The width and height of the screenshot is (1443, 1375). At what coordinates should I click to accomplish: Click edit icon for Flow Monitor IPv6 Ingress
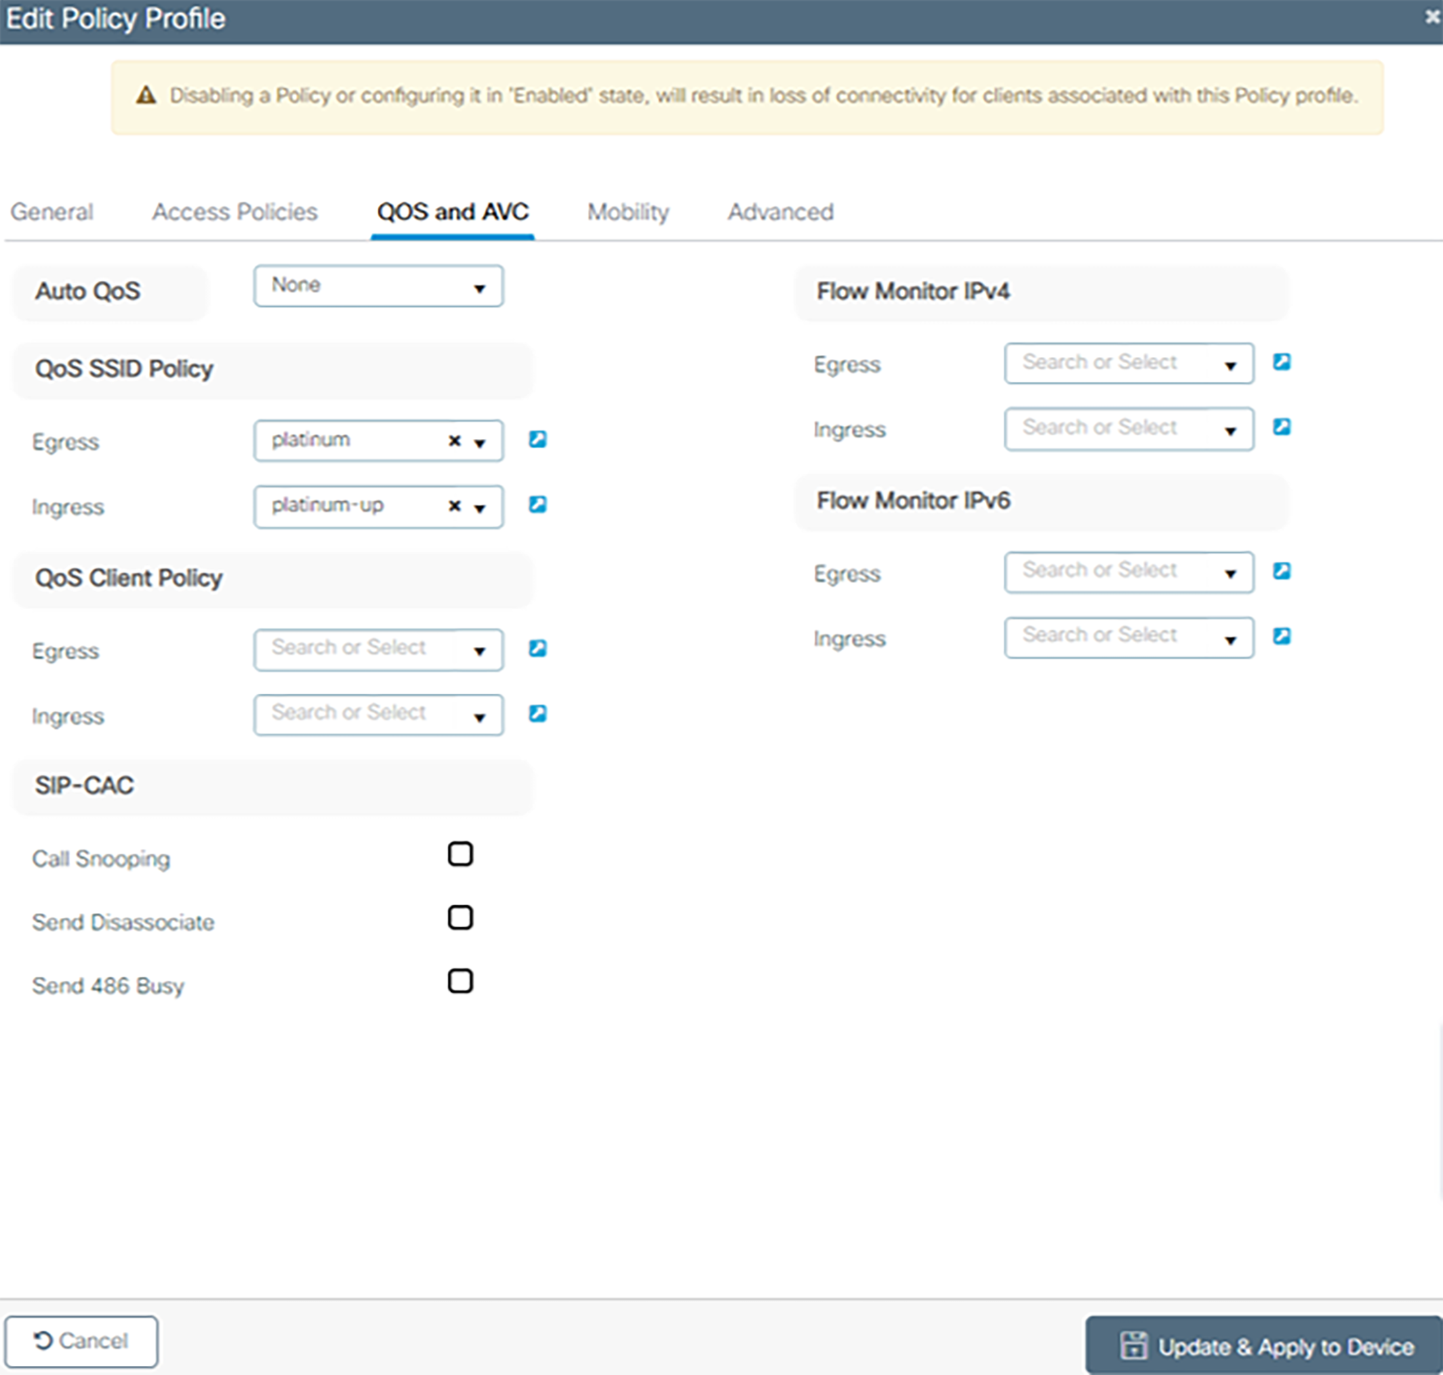(x=1281, y=636)
